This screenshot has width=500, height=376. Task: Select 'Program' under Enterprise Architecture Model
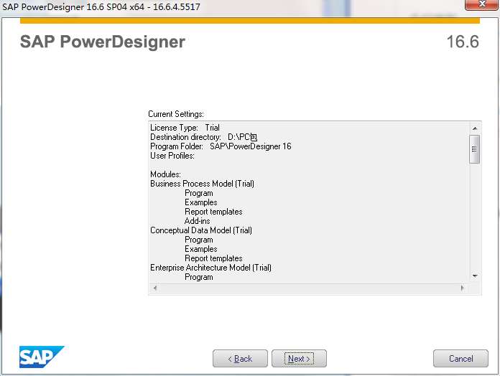(x=199, y=277)
